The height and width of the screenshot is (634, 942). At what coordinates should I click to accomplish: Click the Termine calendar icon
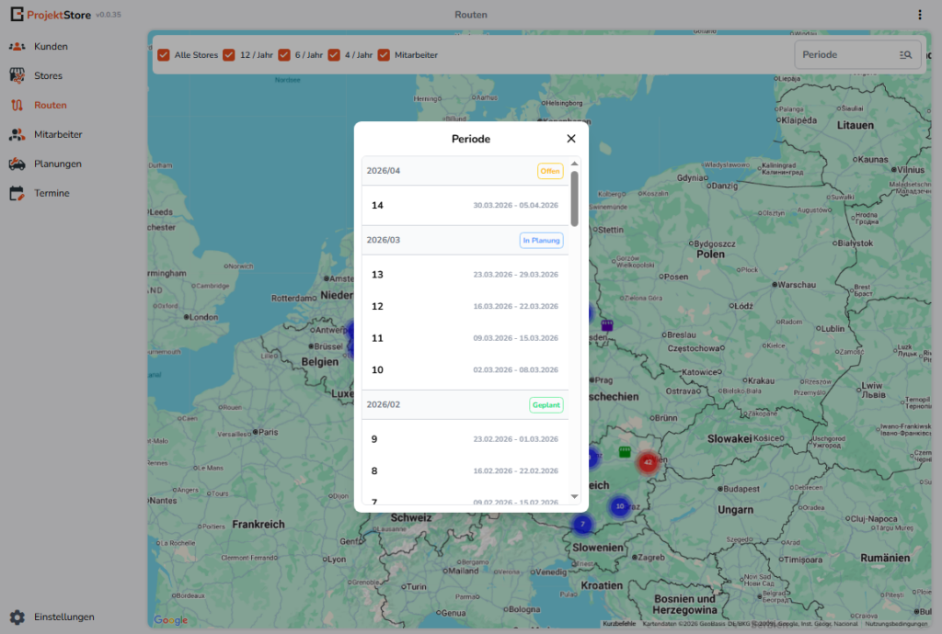[17, 193]
